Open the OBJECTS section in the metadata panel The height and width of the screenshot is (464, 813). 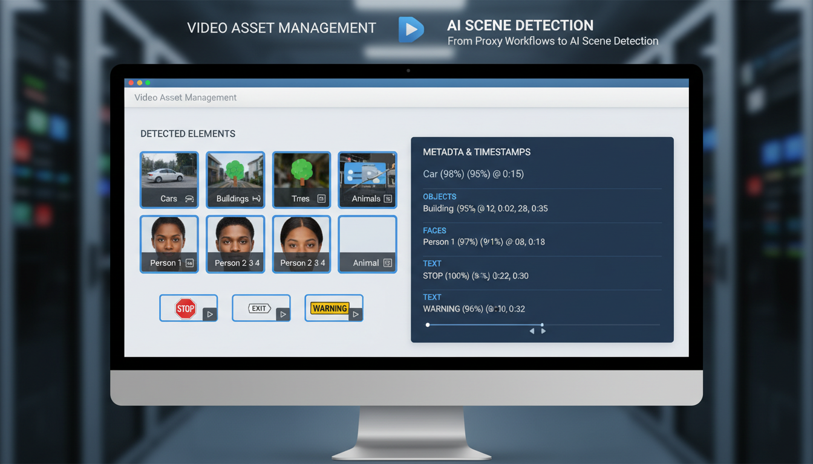coord(440,196)
